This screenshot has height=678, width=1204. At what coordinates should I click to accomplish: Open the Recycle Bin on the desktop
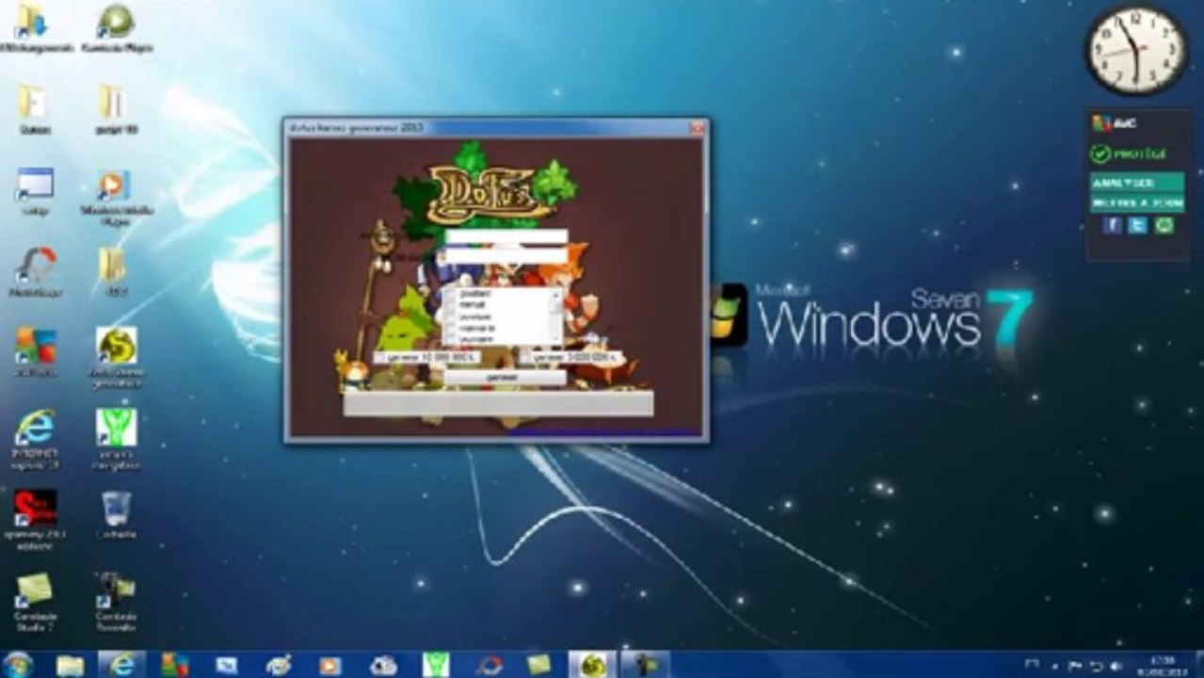point(117,514)
